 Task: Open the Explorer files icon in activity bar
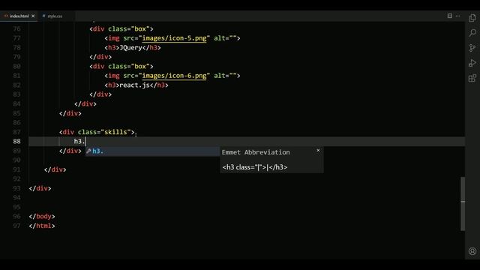coord(472,18)
